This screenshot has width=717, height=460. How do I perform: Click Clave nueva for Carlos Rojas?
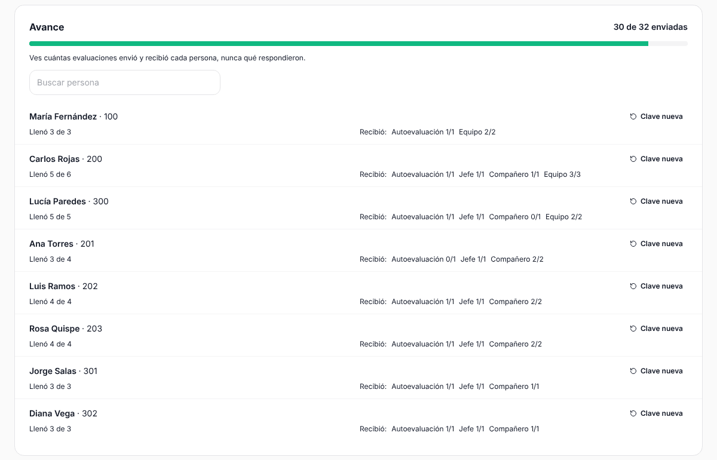click(x=656, y=159)
